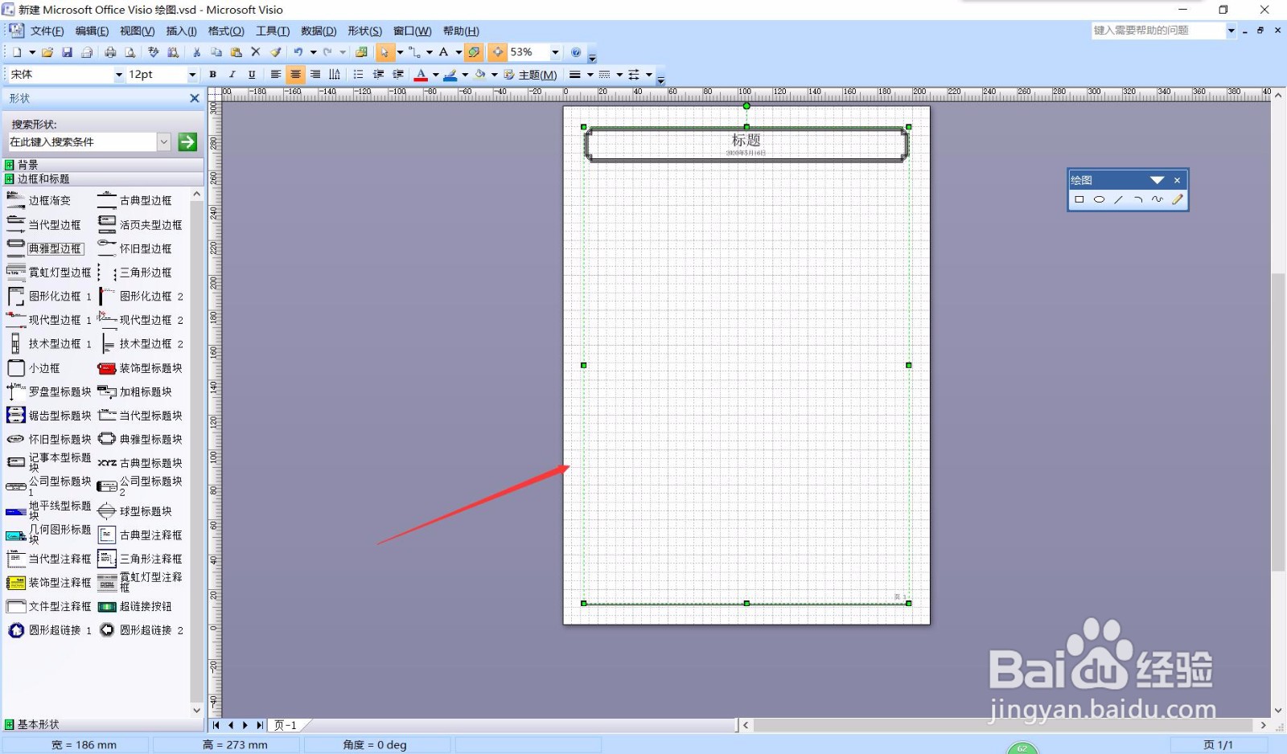The width and height of the screenshot is (1287, 754).
Task: Click the Paste icon
Action: (x=236, y=52)
